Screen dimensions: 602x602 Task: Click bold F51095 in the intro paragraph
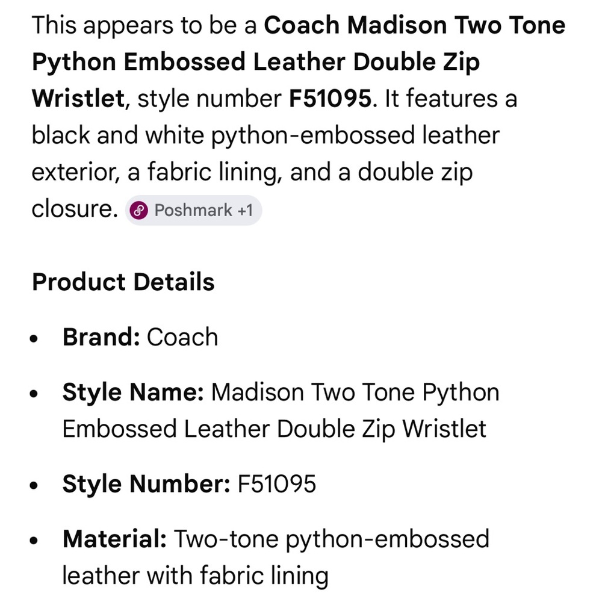point(330,99)
